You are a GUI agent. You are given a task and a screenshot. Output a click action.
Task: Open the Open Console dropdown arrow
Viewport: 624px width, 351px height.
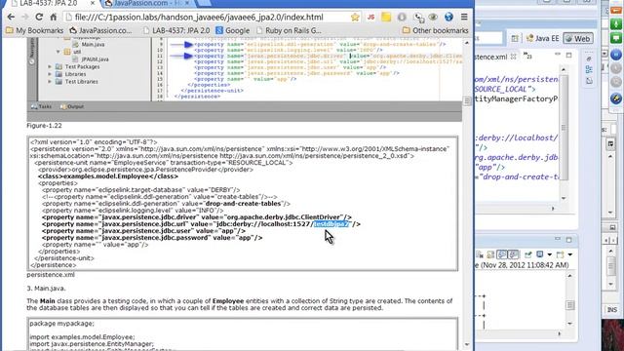pos(570,254)
